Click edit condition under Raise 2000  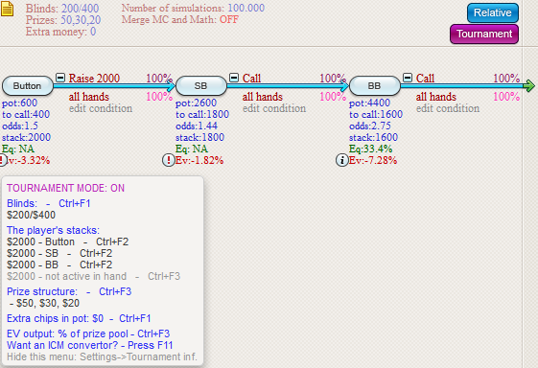coord(101,108)
